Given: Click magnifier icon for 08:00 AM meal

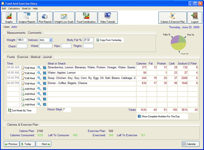Looking at the screenshot, I should tap(39, 68).
